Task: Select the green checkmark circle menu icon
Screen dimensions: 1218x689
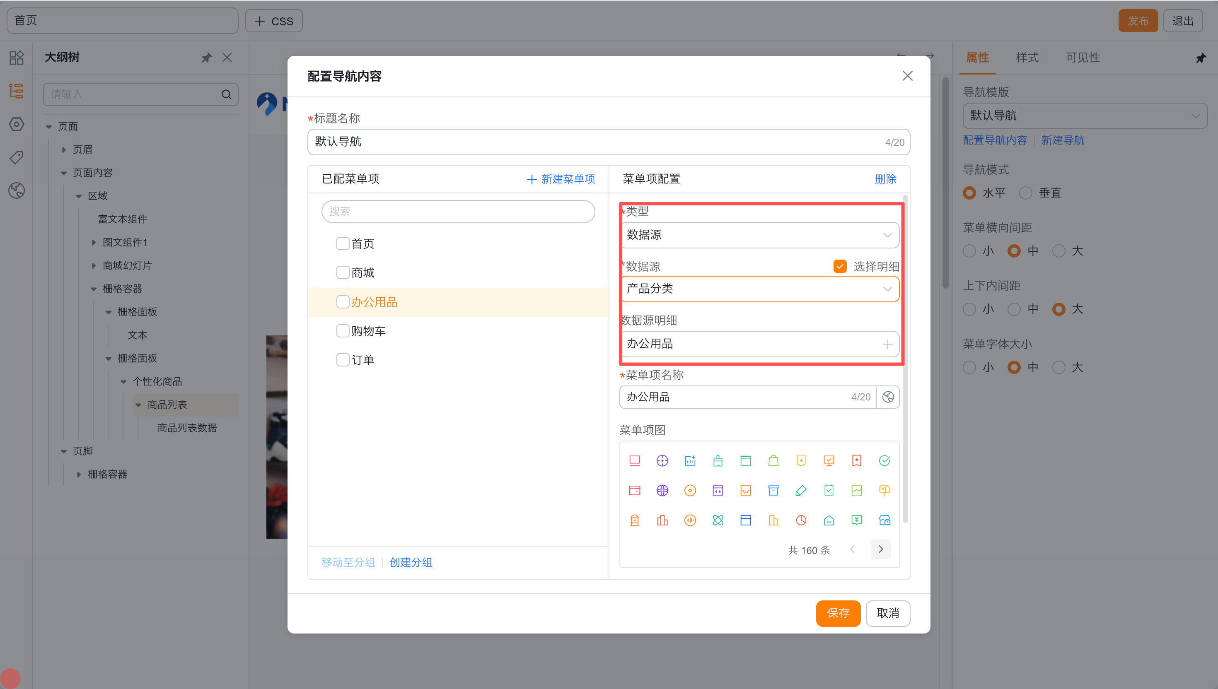Action: tap(884, 460)
